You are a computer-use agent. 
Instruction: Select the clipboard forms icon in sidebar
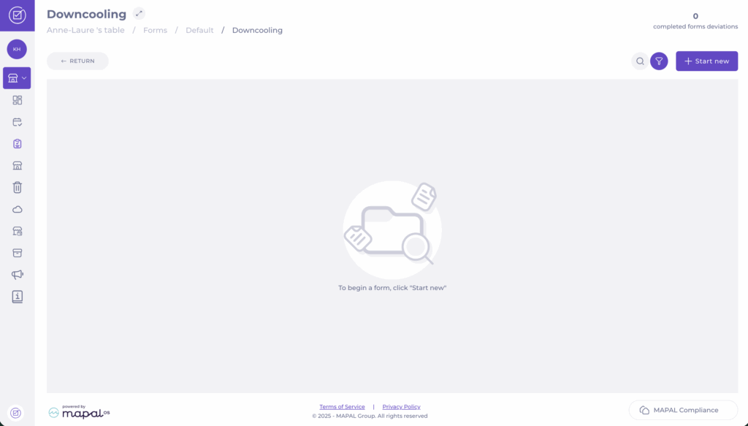[18, 144]
